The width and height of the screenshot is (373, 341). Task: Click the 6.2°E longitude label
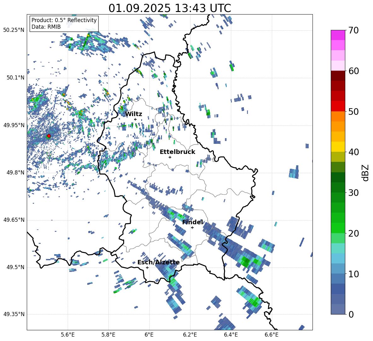point(190,335)
